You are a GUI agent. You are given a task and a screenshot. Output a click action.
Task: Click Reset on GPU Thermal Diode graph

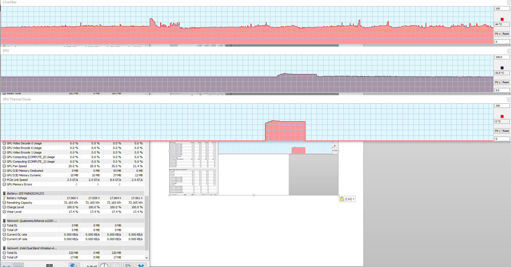(506, 131)
